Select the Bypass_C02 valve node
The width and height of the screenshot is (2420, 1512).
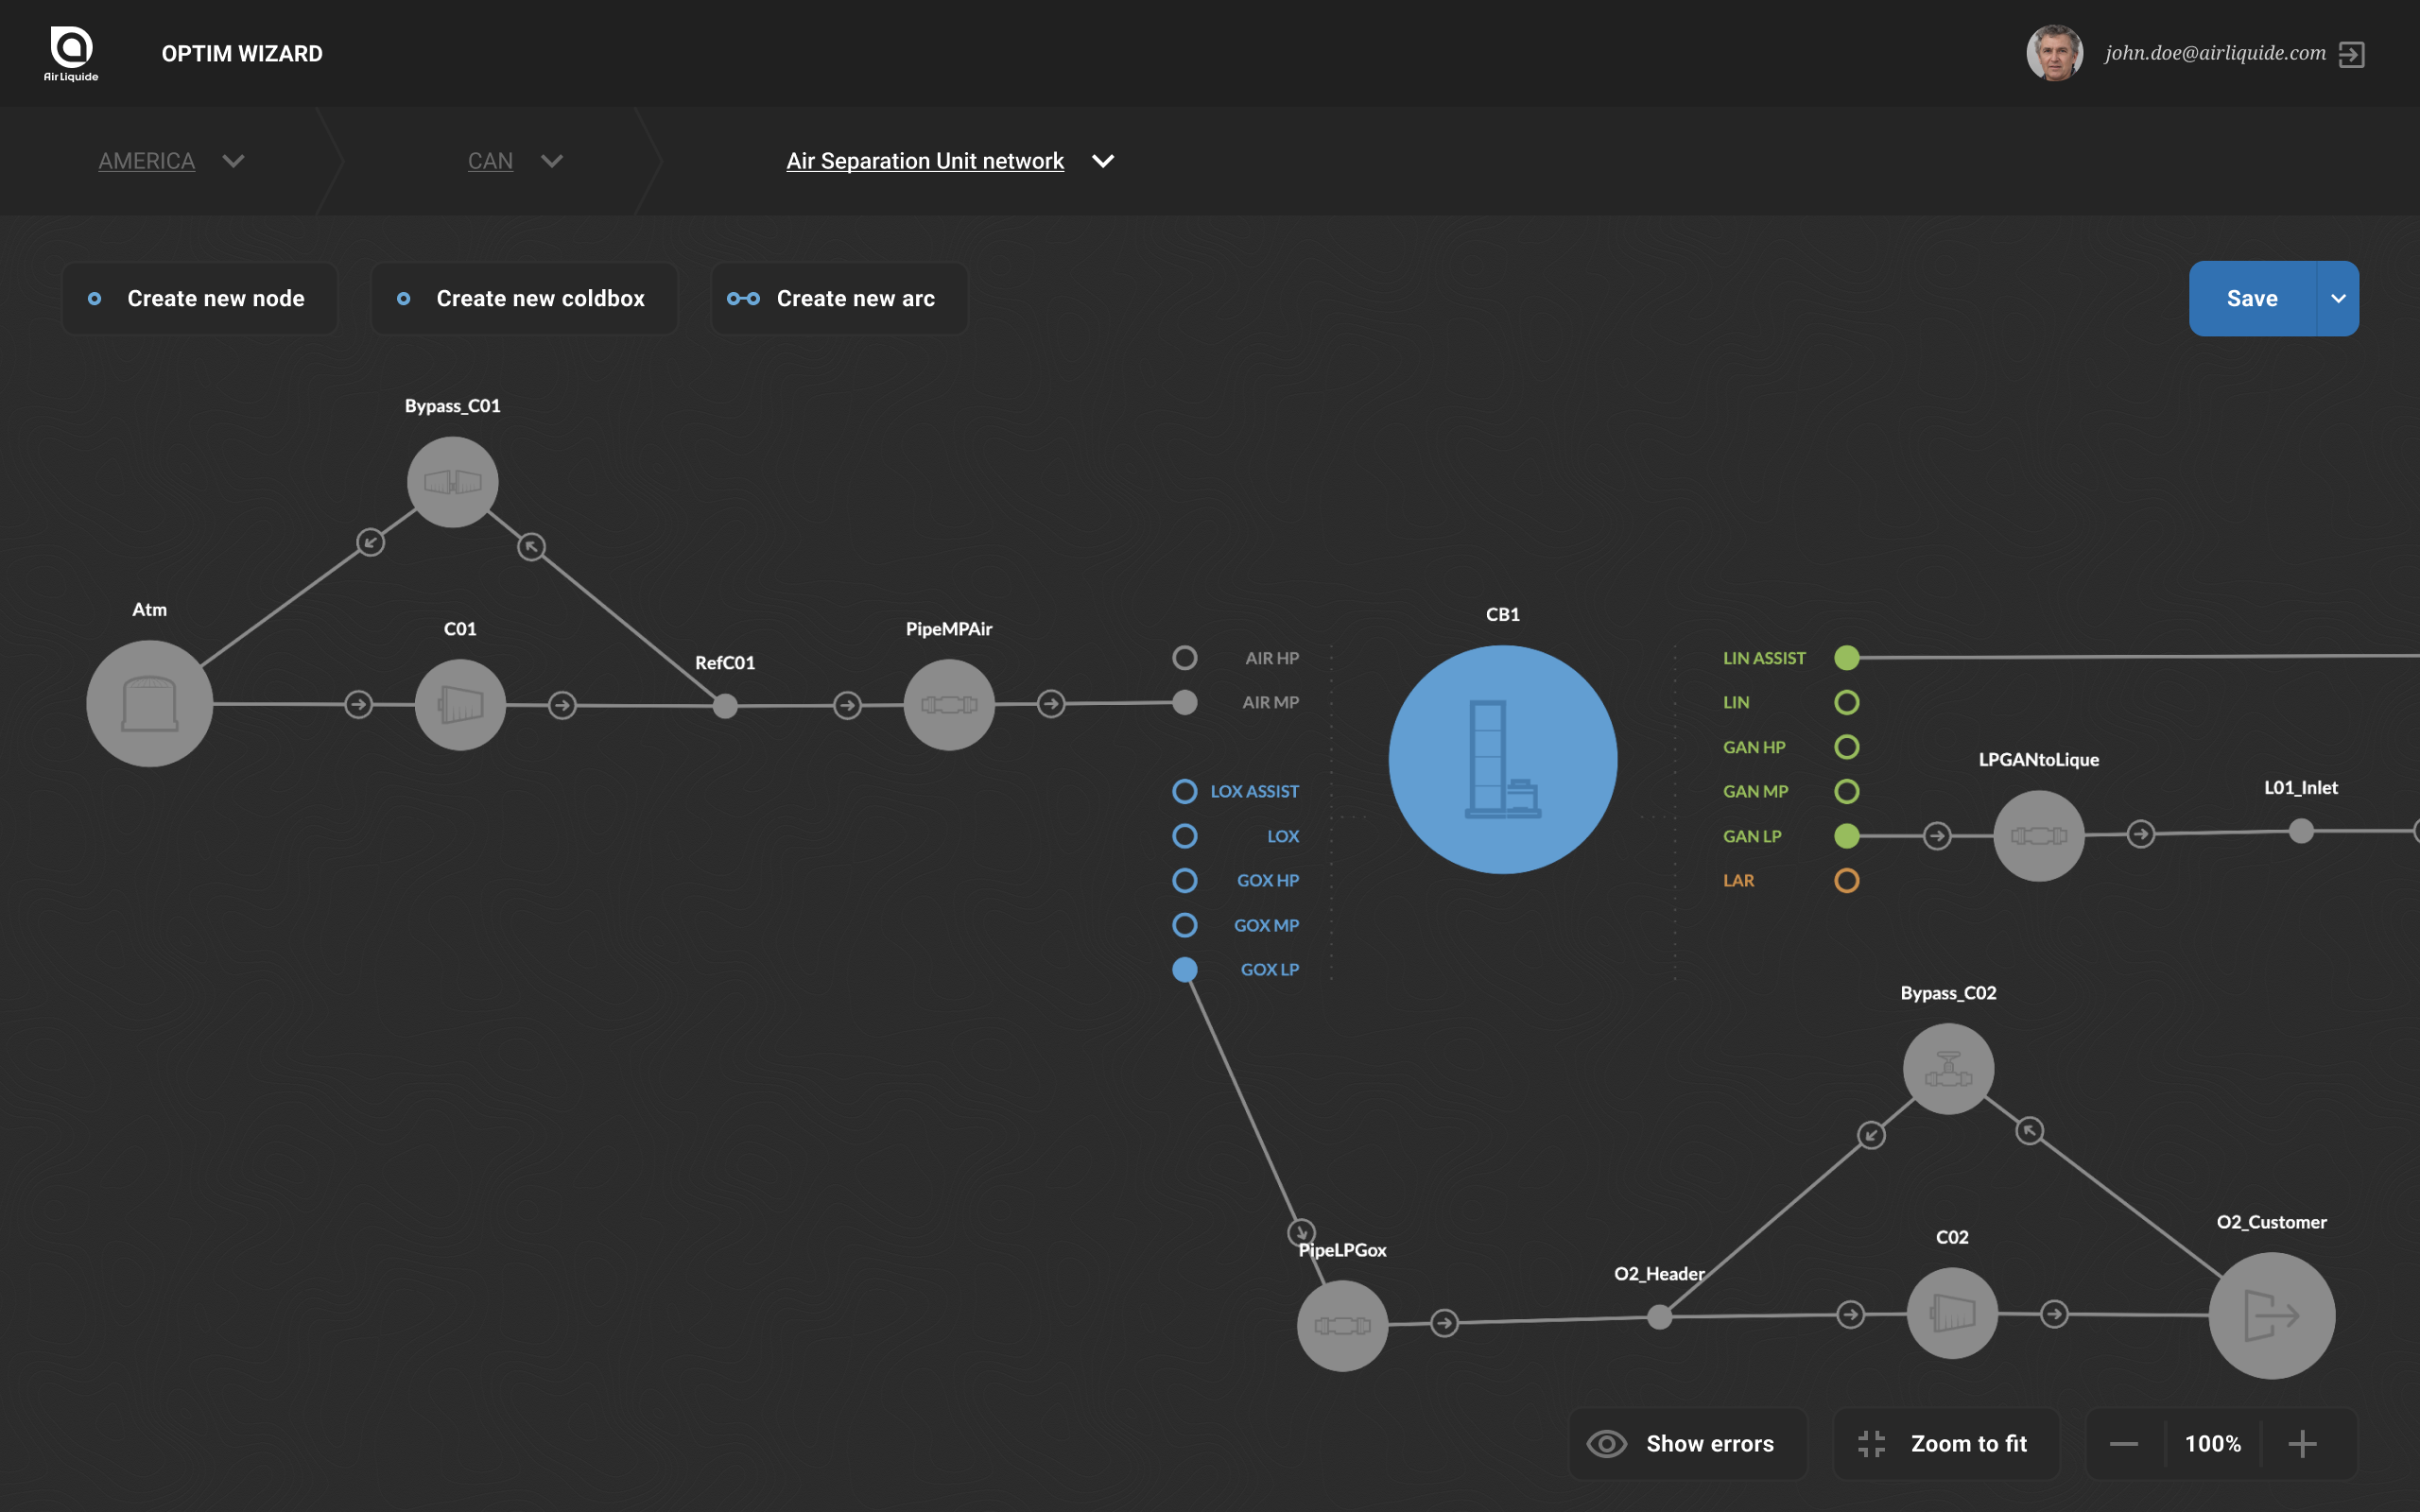coord(1948,1069)
